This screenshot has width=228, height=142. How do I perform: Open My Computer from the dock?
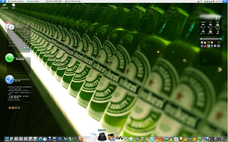[7, 139]
